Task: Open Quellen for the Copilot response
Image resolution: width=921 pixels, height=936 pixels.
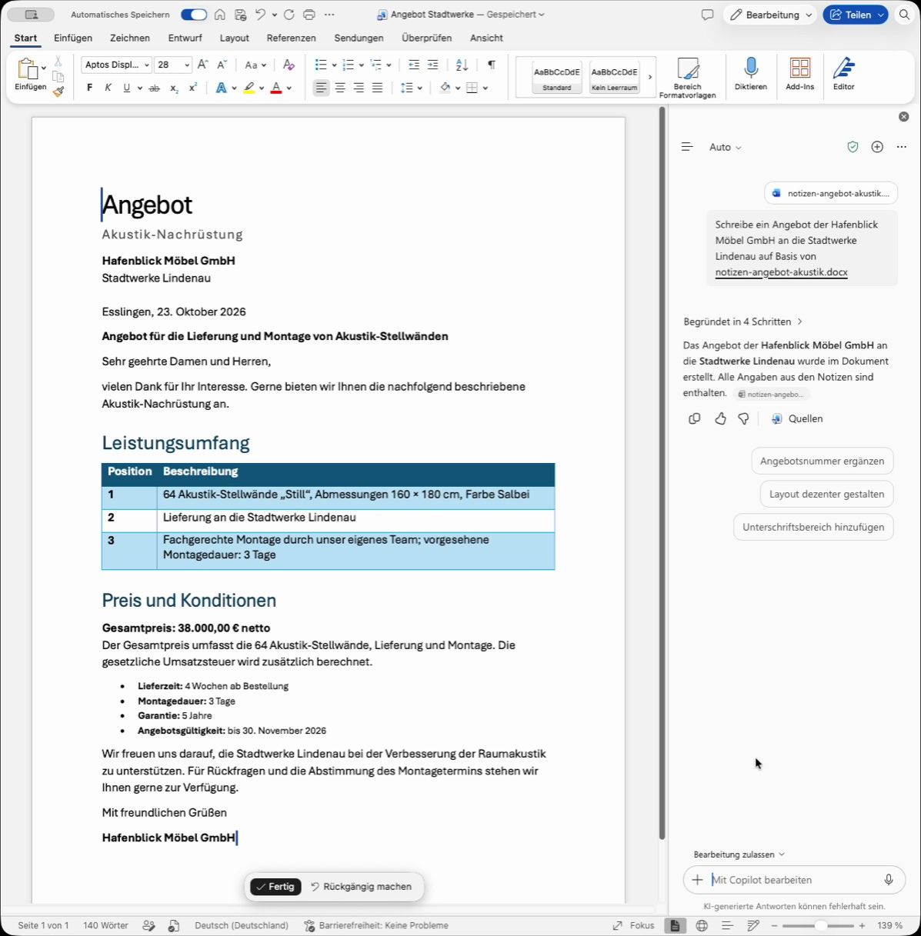Action: (797, 418)
